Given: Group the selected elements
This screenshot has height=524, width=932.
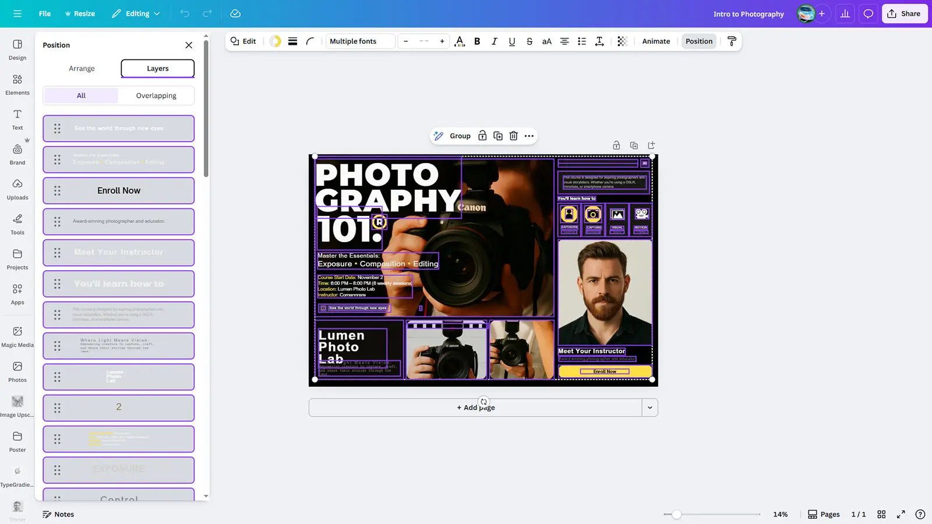Looking at the screenshot, I should [x=460, y=136].
